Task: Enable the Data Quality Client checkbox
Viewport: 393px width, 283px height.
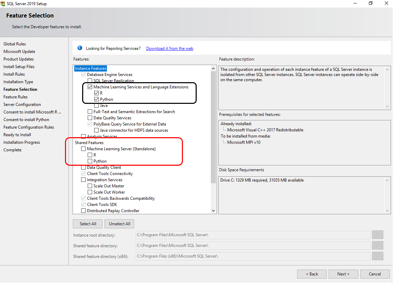Action: [84, 167]
